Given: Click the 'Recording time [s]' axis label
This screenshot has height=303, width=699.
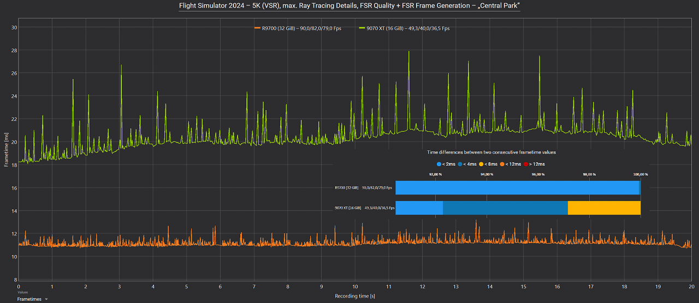Looking at the screenshot, I should point(355,296).
